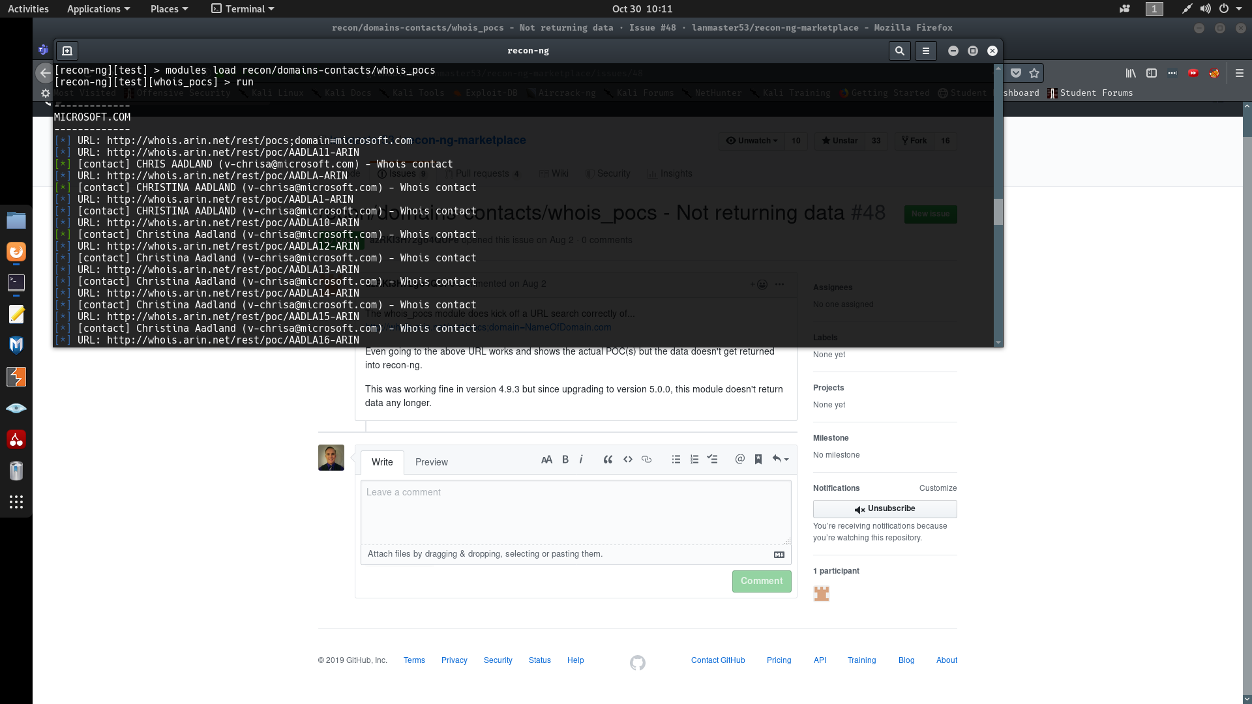Viewport: 1252px width, 704px height.
Task: Insert a hyperlink using the link icon
Action: point(646,460)
